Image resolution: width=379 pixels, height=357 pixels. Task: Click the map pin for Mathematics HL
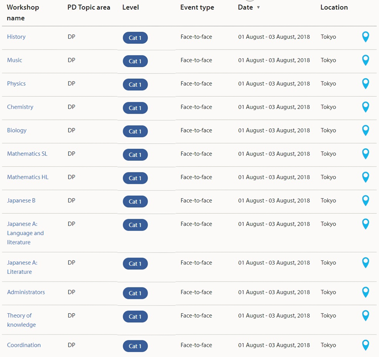click(366, 177)
